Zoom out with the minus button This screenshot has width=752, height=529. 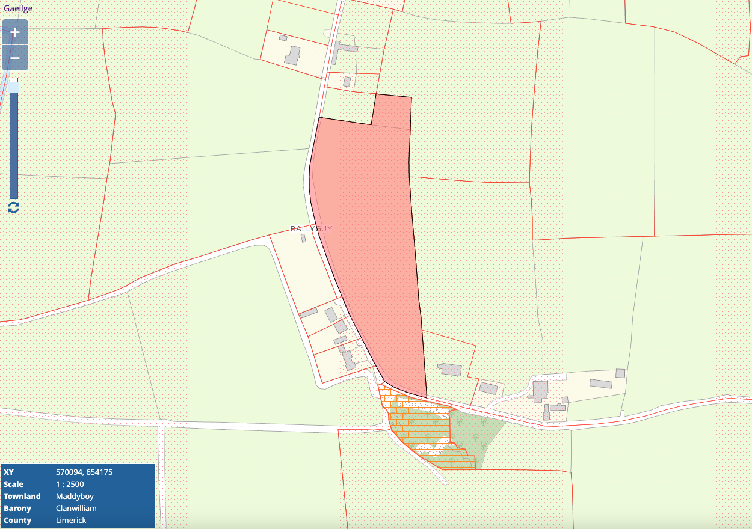click(x=15, y=58)
